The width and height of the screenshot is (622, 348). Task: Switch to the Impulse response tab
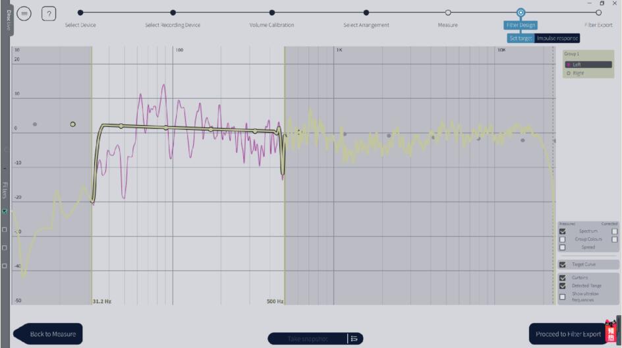point(557,38)
